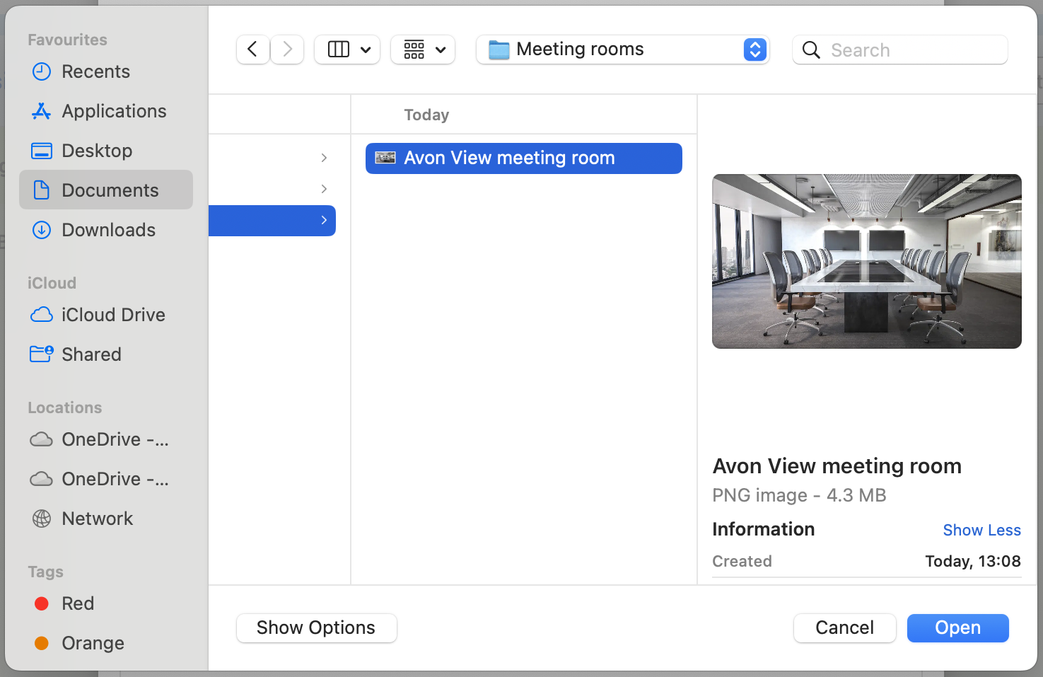Open Downloads from the sidebar

(108, 230)
